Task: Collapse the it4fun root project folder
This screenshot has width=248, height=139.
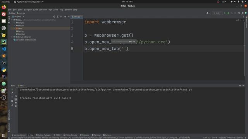Action: pos(12,20)
